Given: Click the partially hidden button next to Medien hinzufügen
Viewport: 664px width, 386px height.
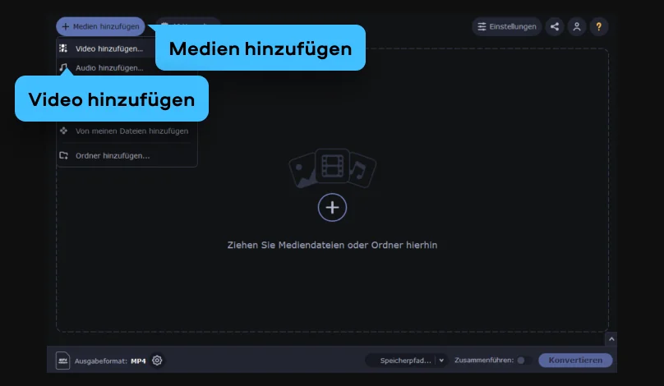Looking at the screenshot, I should pyautogui.click(x=188, y=21).
